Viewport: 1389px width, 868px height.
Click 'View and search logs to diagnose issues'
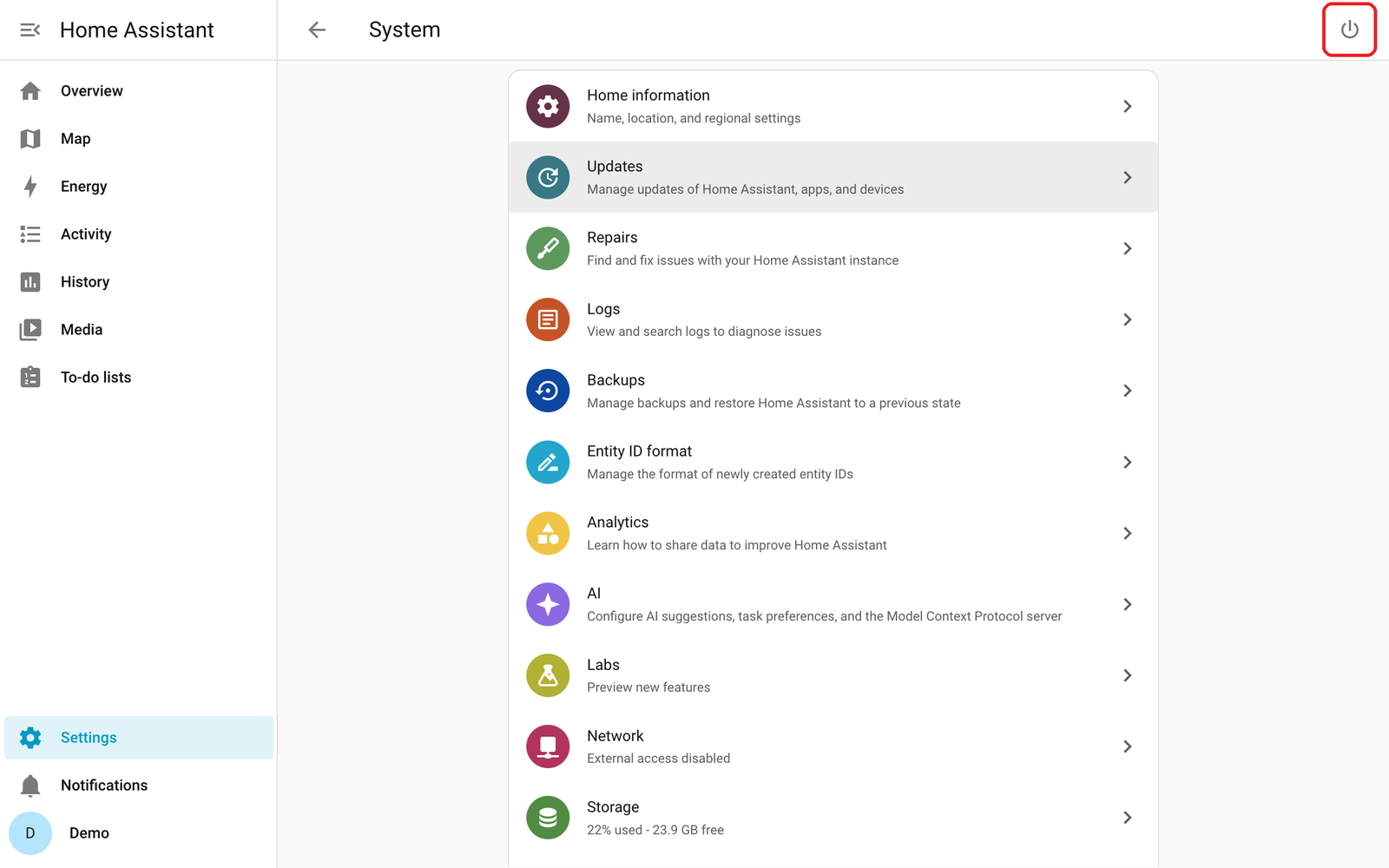(704, 332)
